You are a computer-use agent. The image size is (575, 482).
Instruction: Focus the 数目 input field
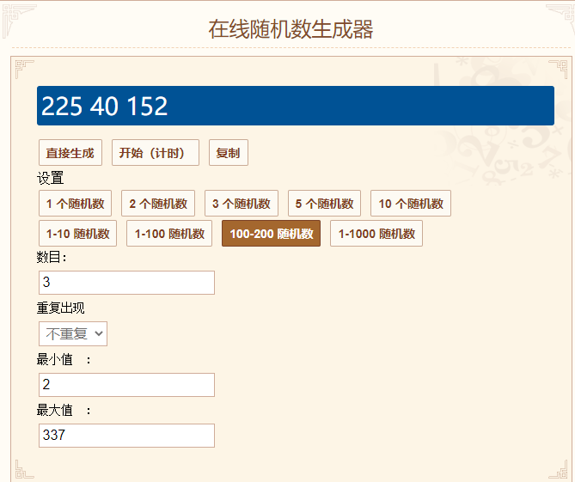126,283
